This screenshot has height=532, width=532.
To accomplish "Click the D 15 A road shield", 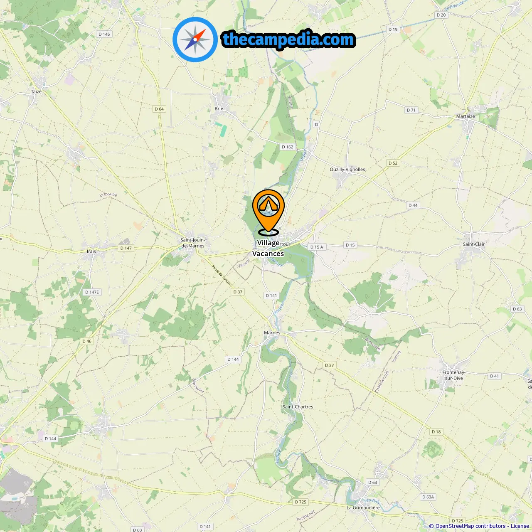I will click(x=317, y=247).
